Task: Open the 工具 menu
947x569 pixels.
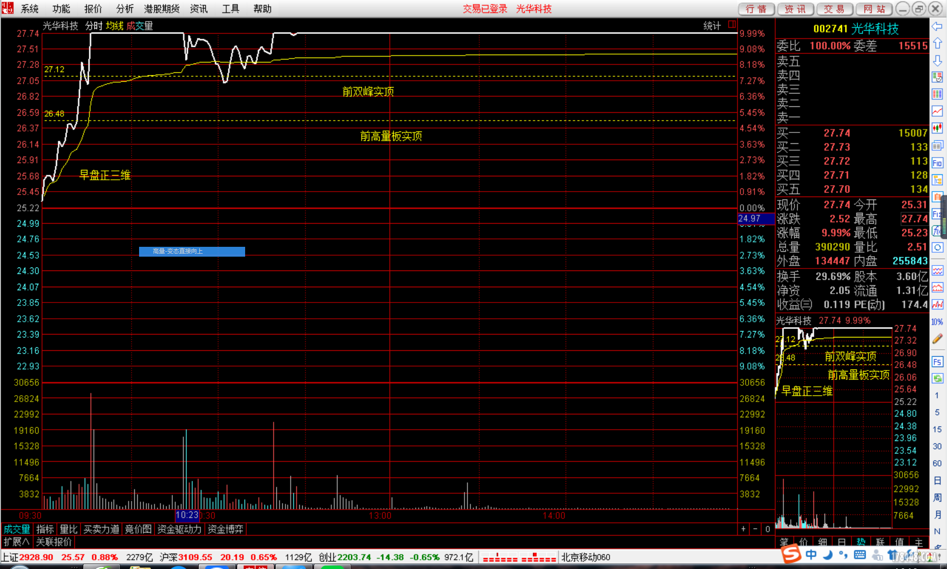Action: point(230,8)
